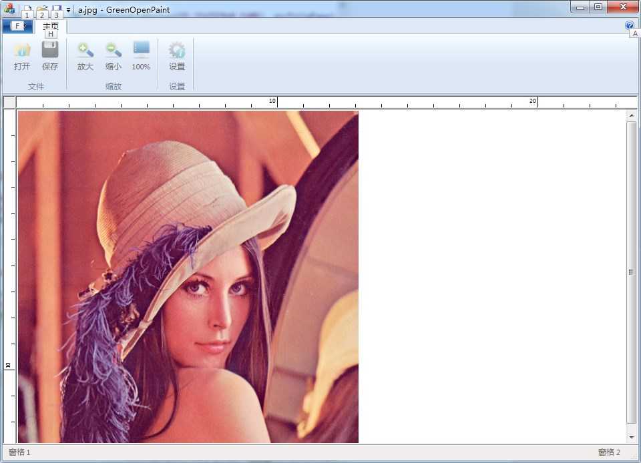Click the vertical scrollbar up arrow
This screenshot has height=463, width=641.
click(631, 115)
